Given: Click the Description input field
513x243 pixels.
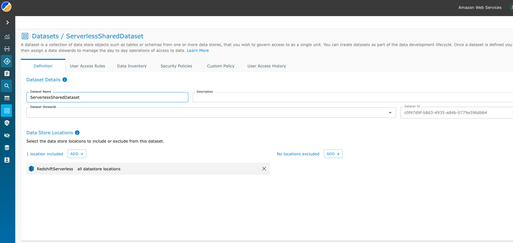Looking at the screenshot, I should tap(353, 97).
